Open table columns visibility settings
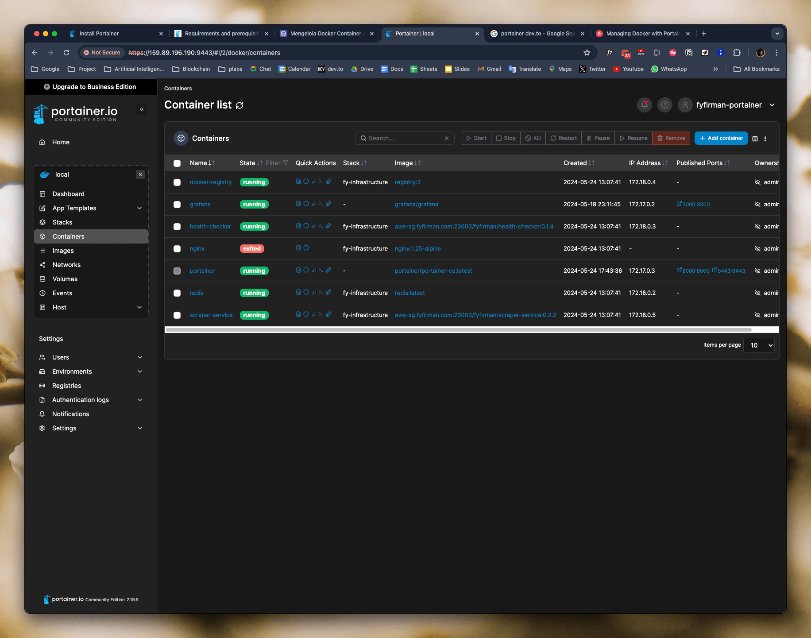This screenshot has width=811, height=638. (755, 139)
